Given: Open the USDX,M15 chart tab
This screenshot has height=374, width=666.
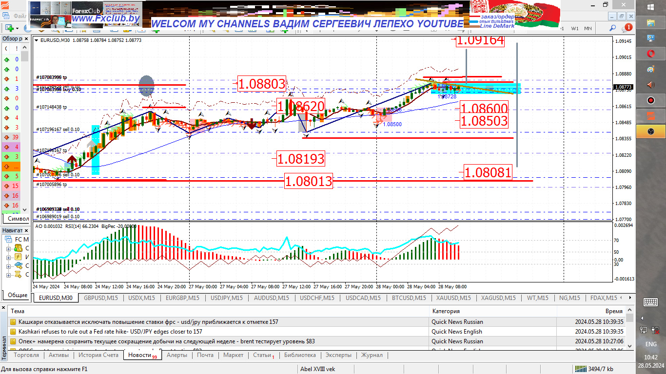Looking at the screenshot, I should (x=141, y=298).
